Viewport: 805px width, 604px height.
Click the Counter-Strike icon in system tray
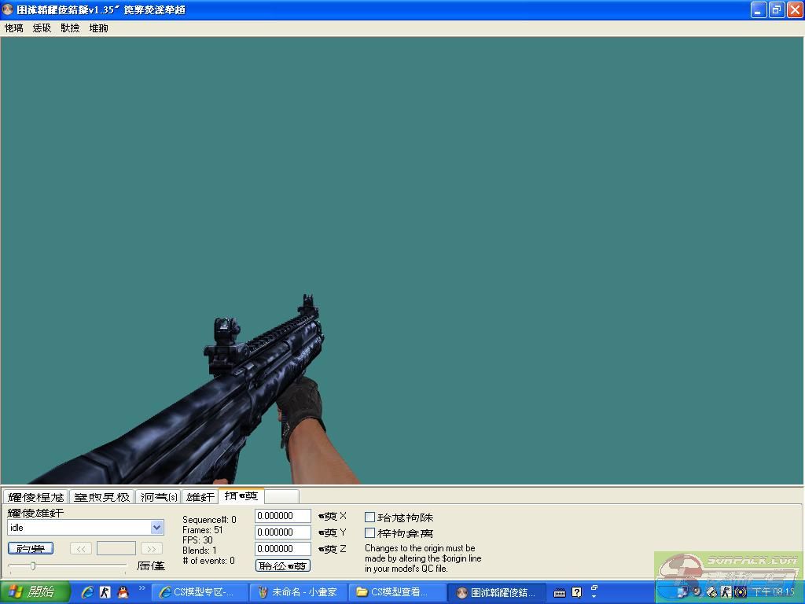(x=726, y=592)
